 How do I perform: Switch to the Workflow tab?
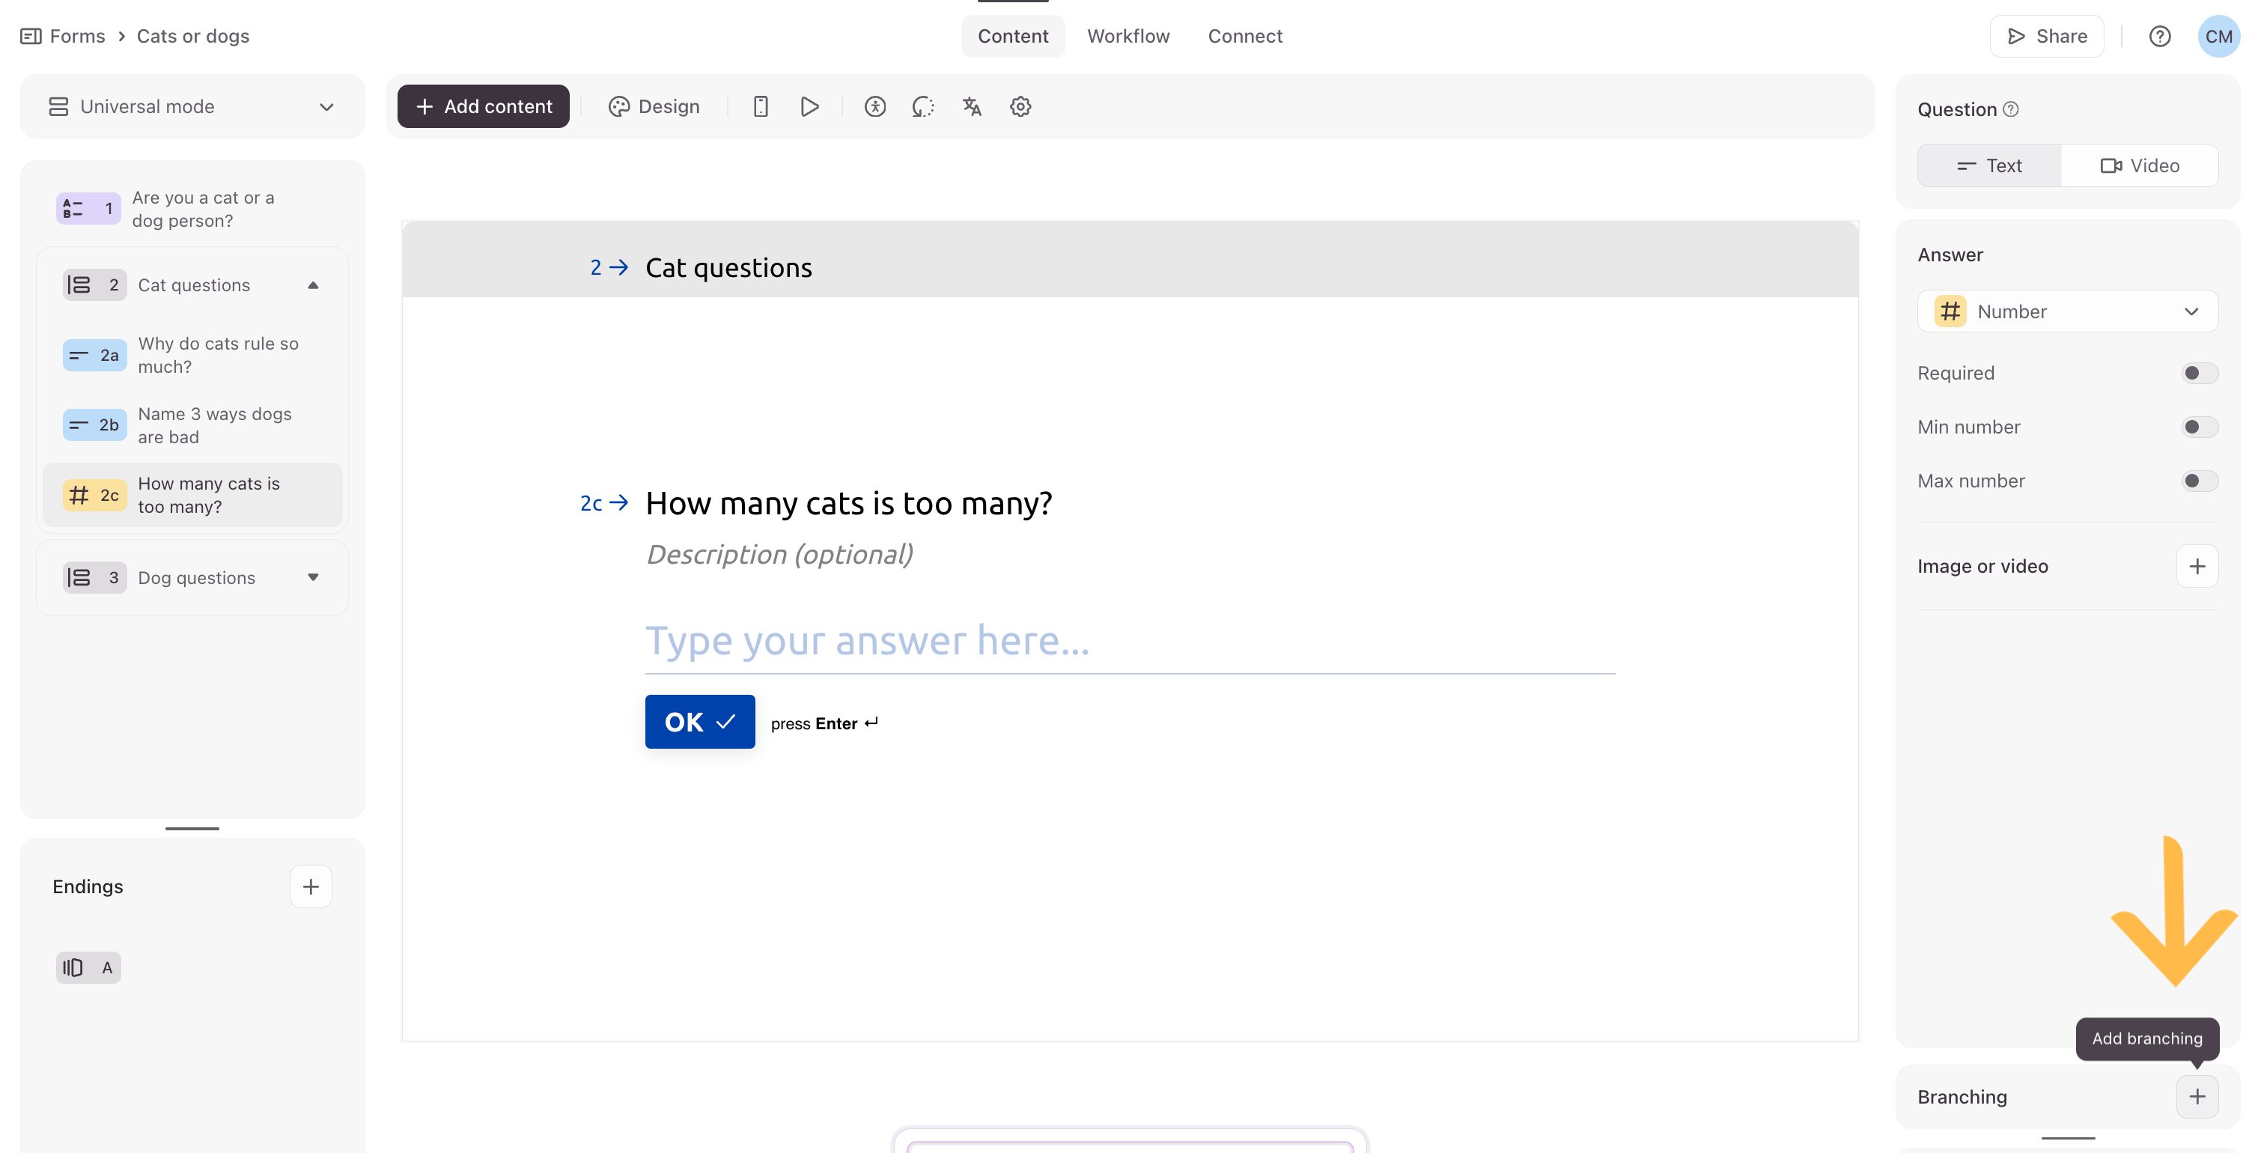point(1127,36)
